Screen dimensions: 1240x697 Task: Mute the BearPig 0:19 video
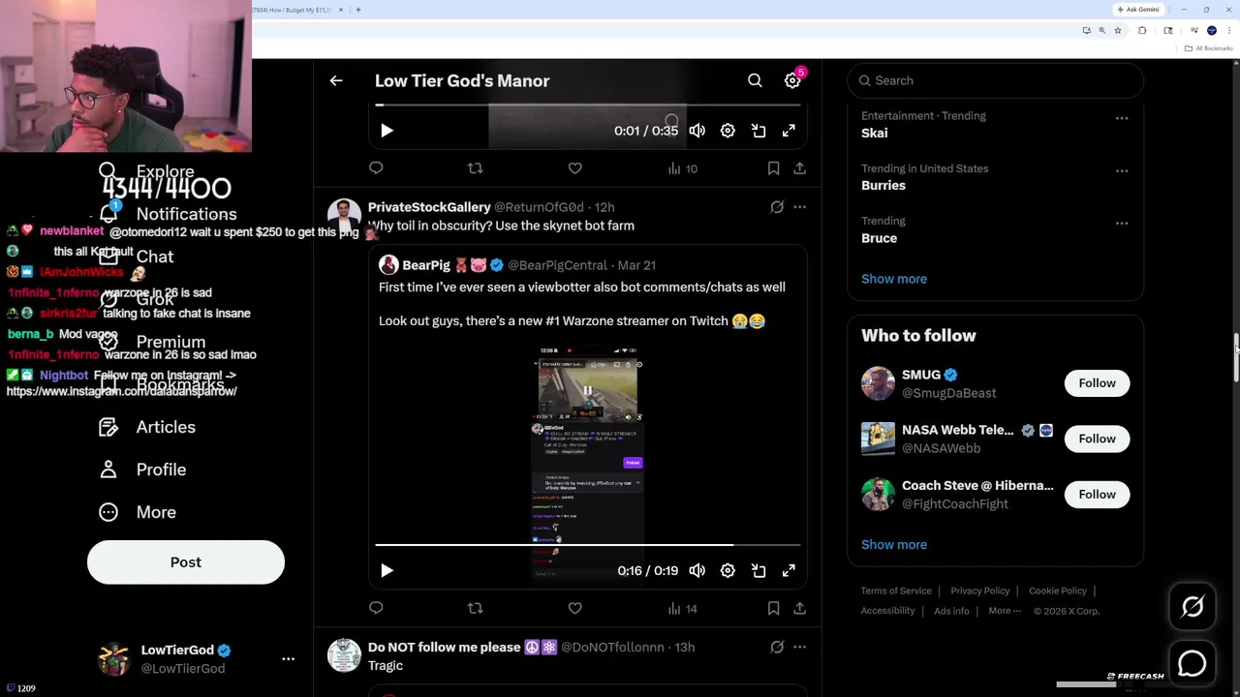click(x=697, y=571)
